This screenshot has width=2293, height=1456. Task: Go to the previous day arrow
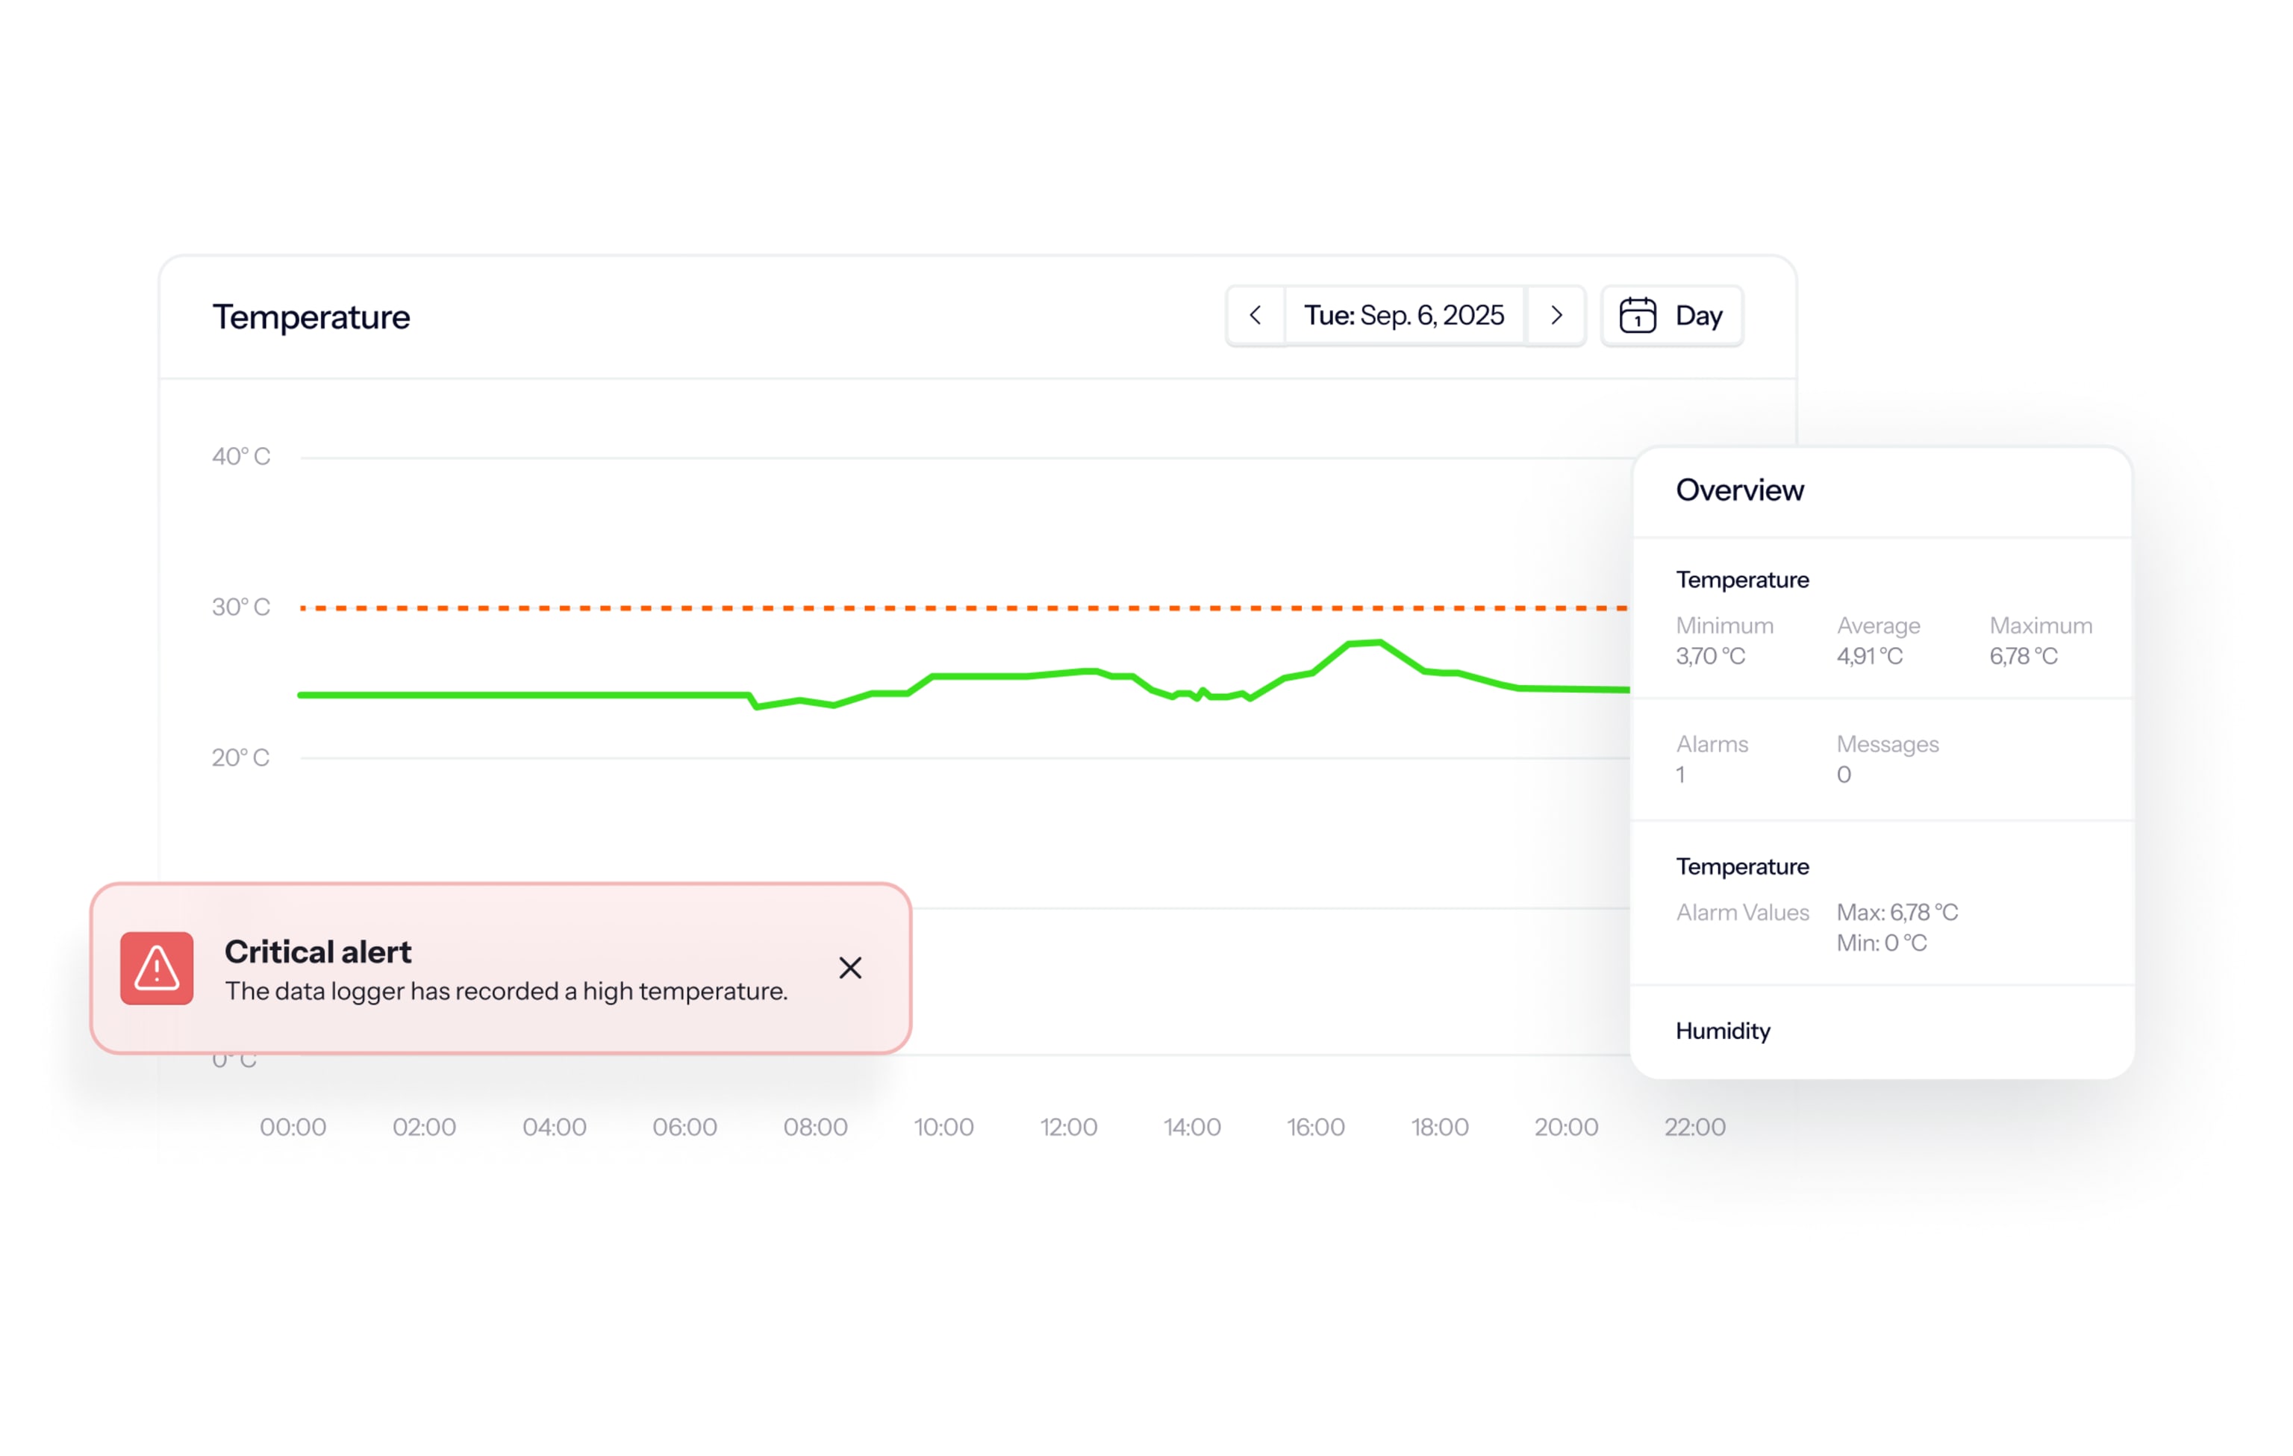click(x=1255, y=315)
